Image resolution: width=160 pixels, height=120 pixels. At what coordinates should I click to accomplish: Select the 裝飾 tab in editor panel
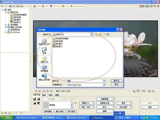click(44, 95)
